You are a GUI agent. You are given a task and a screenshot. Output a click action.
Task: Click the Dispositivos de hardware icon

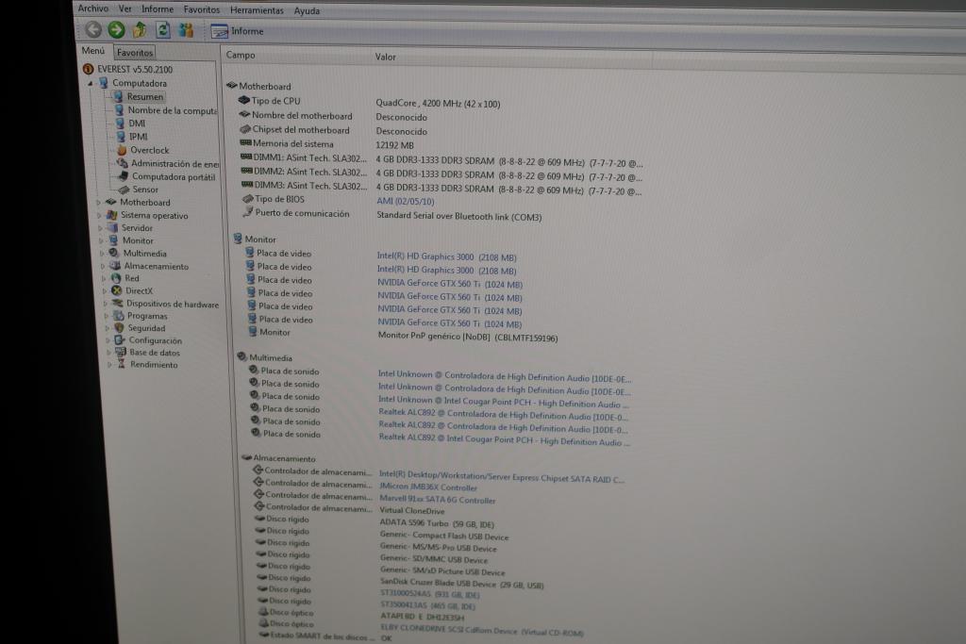[117, 304]
